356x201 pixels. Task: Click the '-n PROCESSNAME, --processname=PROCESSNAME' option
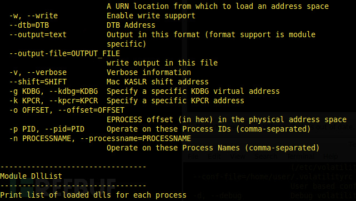[100, 139]
